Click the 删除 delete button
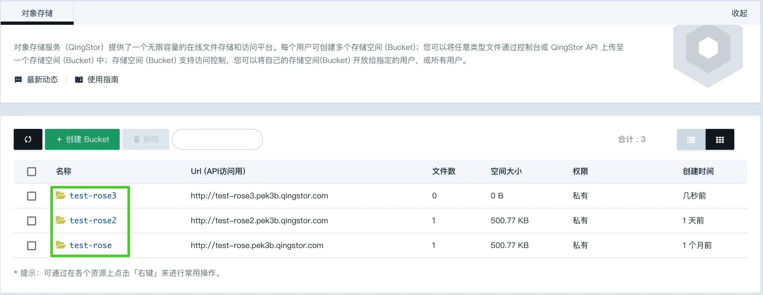This screenshot has width=763, height=295. pyautogui.click(x=146, y=139)
